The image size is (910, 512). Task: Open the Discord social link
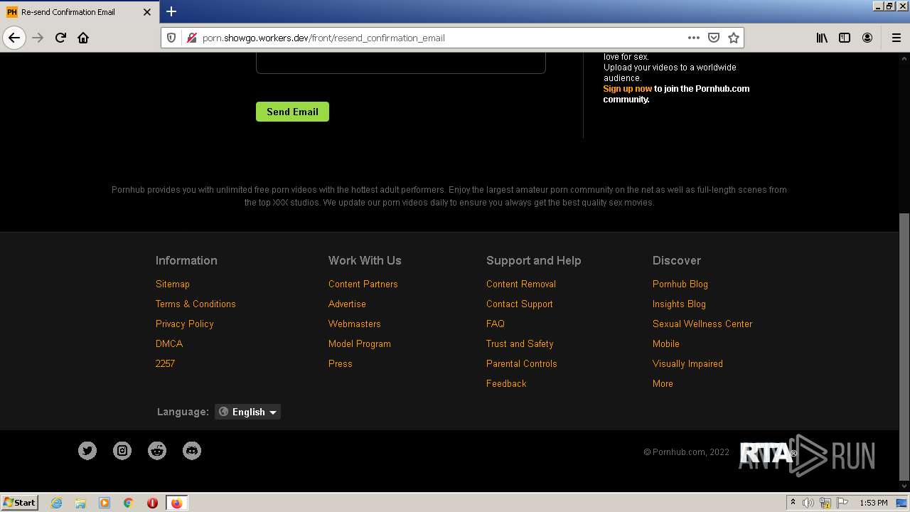pyautogui.click(x=192, y=451)
